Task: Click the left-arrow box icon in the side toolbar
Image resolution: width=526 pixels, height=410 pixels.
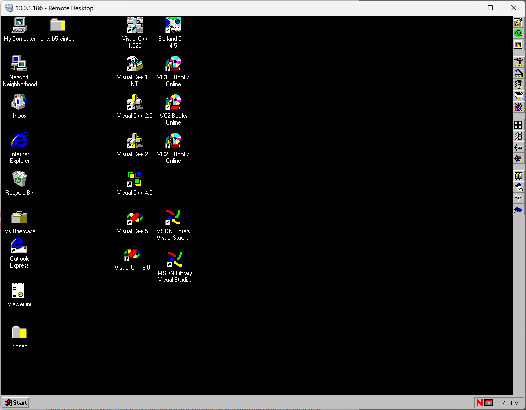Action: (x=518, y=148)
